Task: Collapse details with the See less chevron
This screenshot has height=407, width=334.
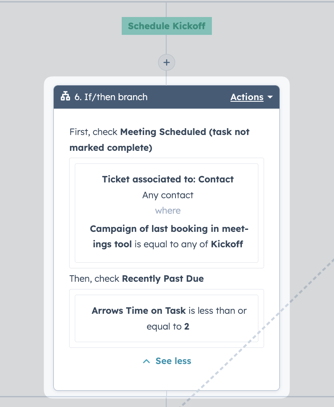Action: [146, 361]
